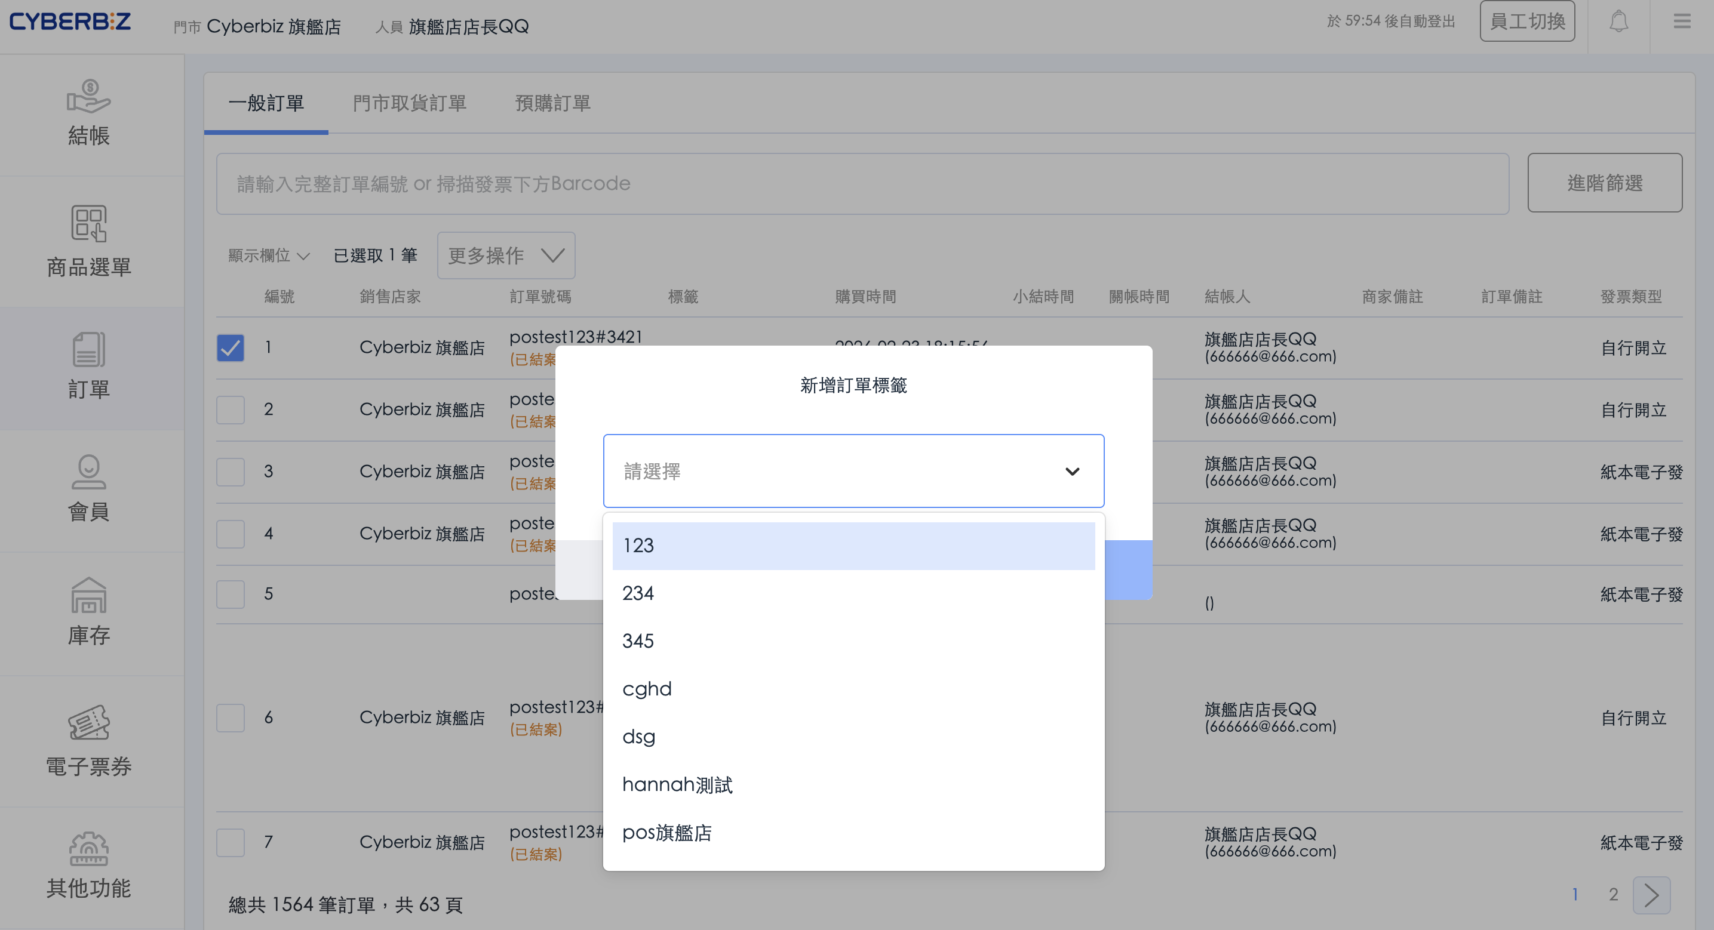Screen dimensions: 1714x930
Task: Expand the 顯示欄位 column selector
Action: 268,255
